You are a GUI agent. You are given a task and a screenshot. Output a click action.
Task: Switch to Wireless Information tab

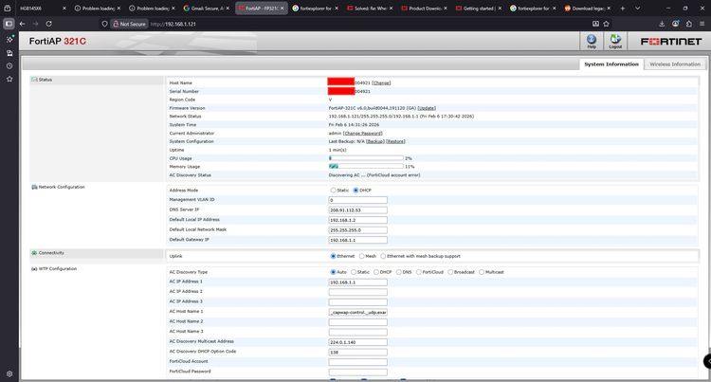pyautogui.click(x=674, y=64)
